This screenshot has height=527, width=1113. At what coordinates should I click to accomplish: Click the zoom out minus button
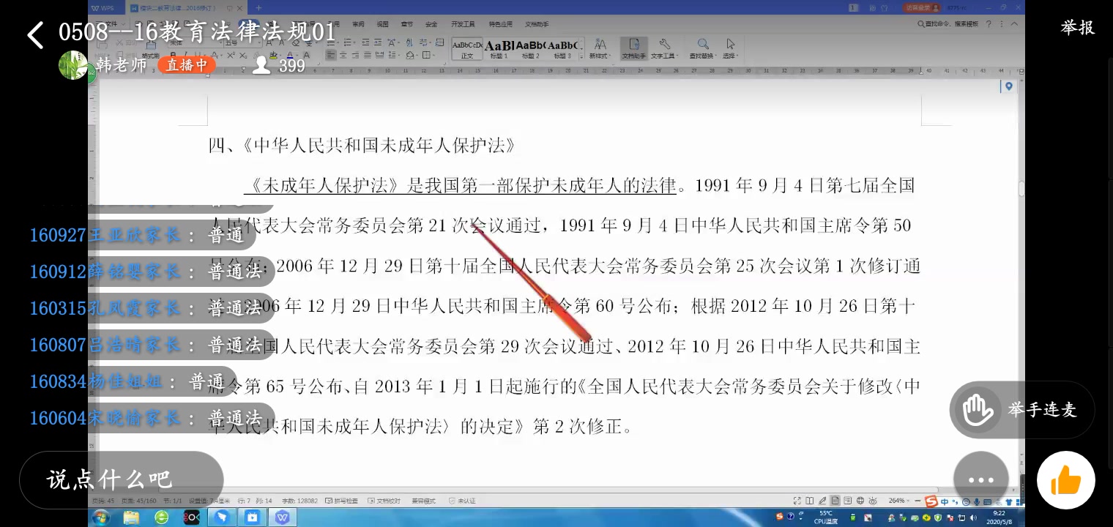pos(917,501)
